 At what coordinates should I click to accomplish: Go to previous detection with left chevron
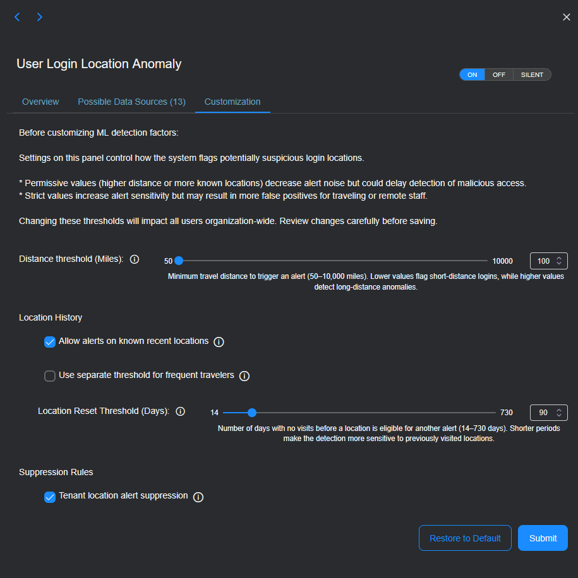click(x=17, y=17)
